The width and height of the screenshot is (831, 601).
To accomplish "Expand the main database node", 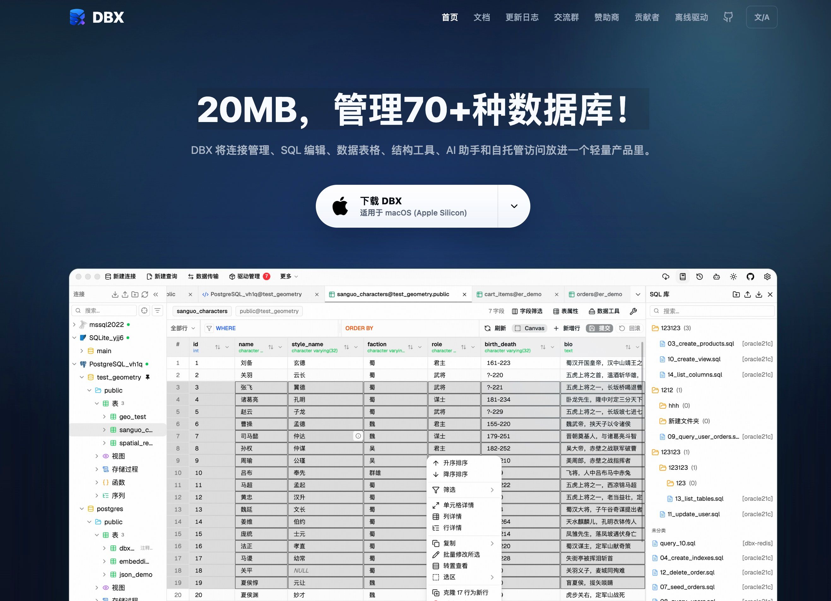I will 82,351.
